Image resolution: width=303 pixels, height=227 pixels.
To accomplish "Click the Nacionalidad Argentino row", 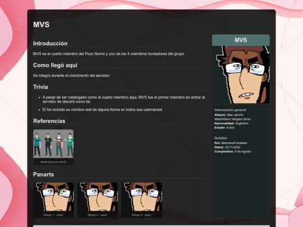I will point(231,123).
